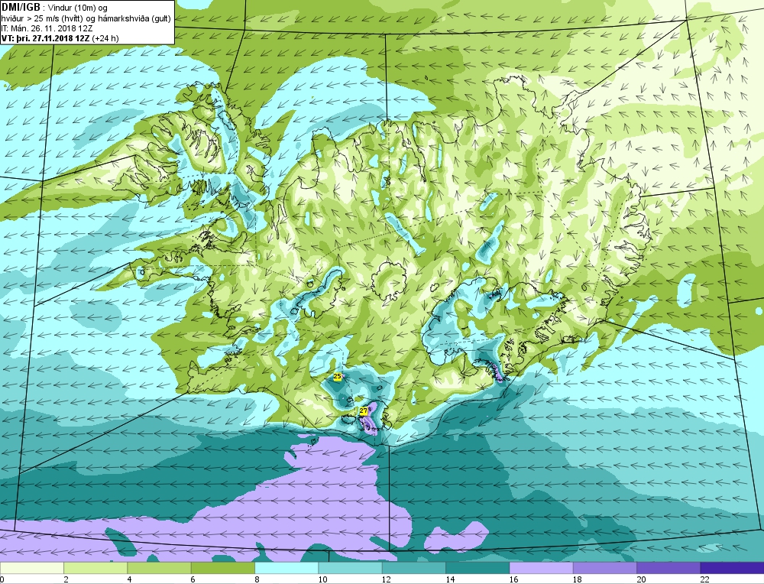The height and width of the screenshot is (584, 764).
Task: Click the 8–10 m/s light cyan swatch
Action: [x=286, y=568]
